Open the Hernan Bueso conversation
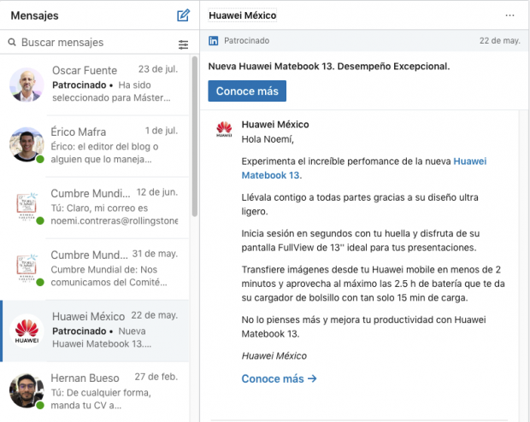Viewport: 530px width, 422px height. [95, 392]
